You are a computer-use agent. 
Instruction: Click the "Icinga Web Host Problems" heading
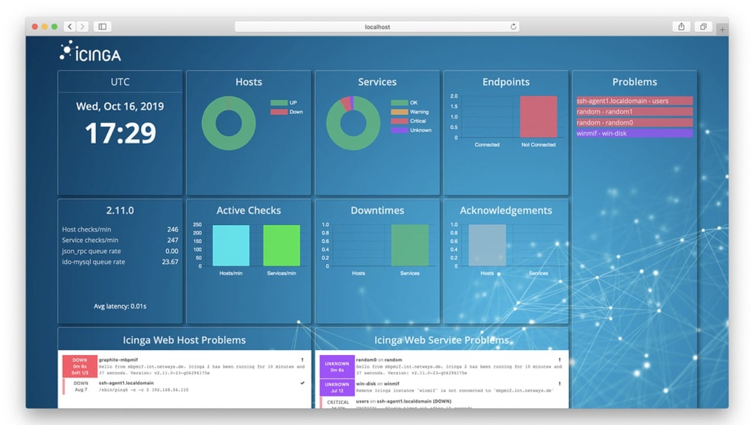[184, 340]
